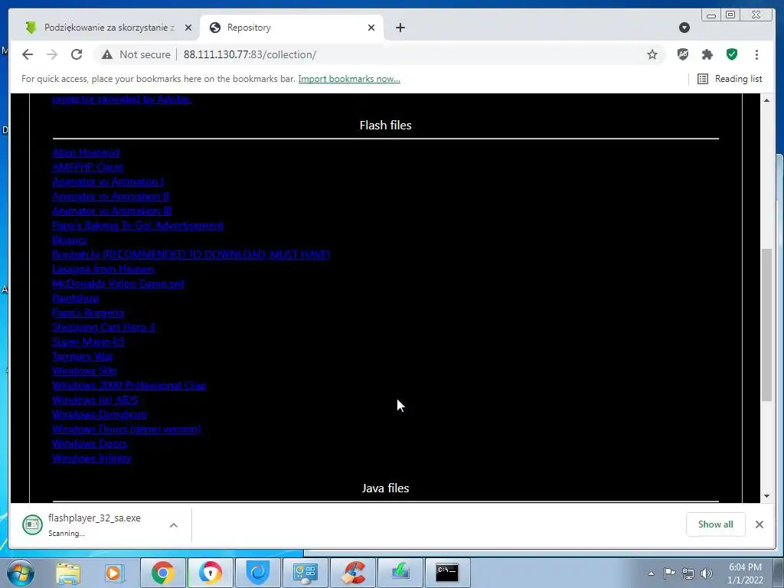The width and height of the screenshot is (784, 588).
Task: Click the Not secure warning icon
Action: coord(107,54)
